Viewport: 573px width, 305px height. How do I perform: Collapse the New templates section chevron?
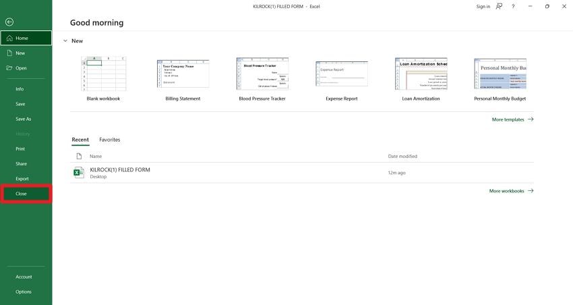point(65,41)
